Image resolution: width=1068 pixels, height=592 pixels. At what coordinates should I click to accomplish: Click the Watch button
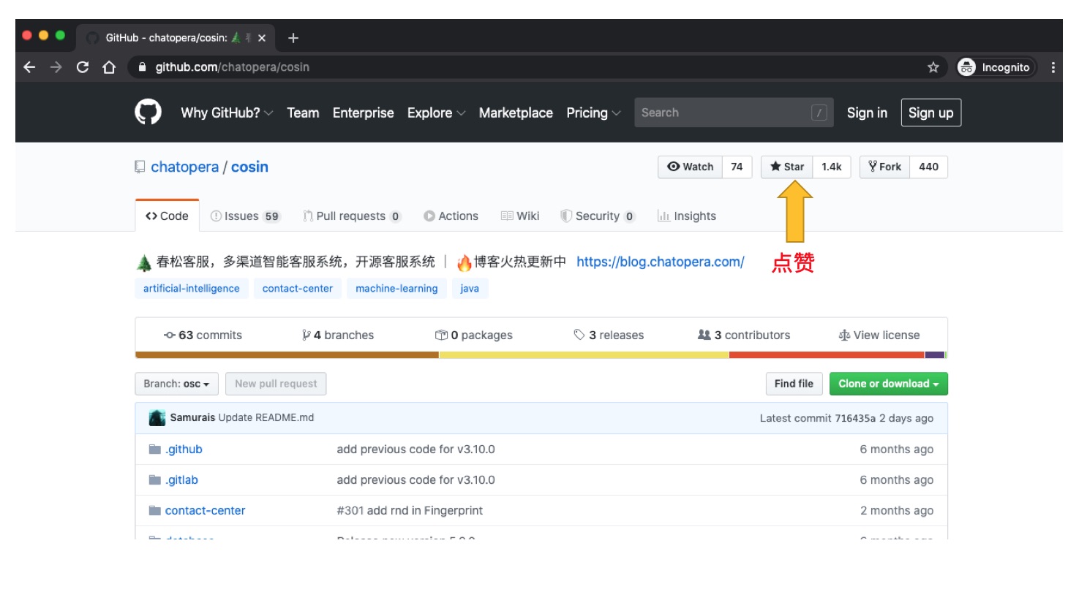(x=691, y=167)
